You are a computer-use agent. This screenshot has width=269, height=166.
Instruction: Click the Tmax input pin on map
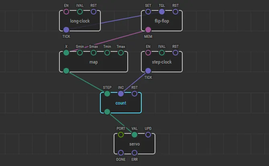click(121, 53)
